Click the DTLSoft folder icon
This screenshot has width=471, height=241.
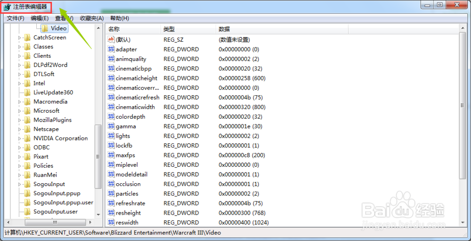coord(27,74)
